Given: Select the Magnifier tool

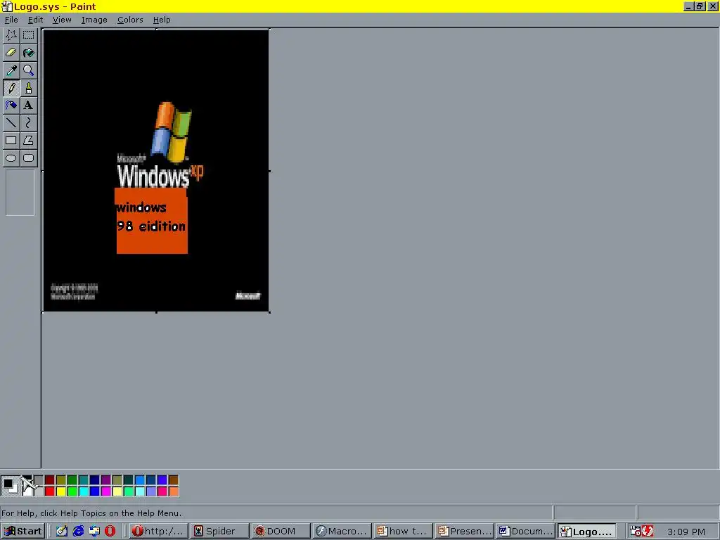Looking at the screenshot, I should coord(28,70).
